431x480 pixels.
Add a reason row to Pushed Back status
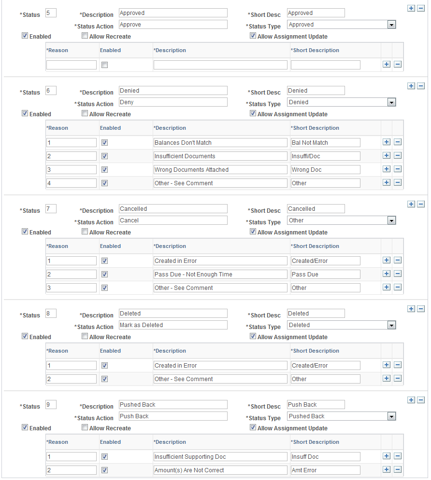click(387, 456)
